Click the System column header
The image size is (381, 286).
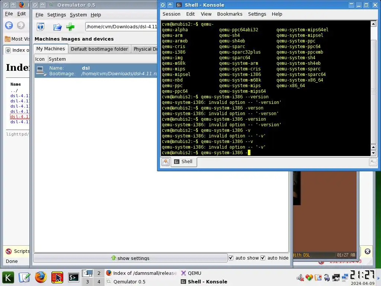tap(57, 59)
